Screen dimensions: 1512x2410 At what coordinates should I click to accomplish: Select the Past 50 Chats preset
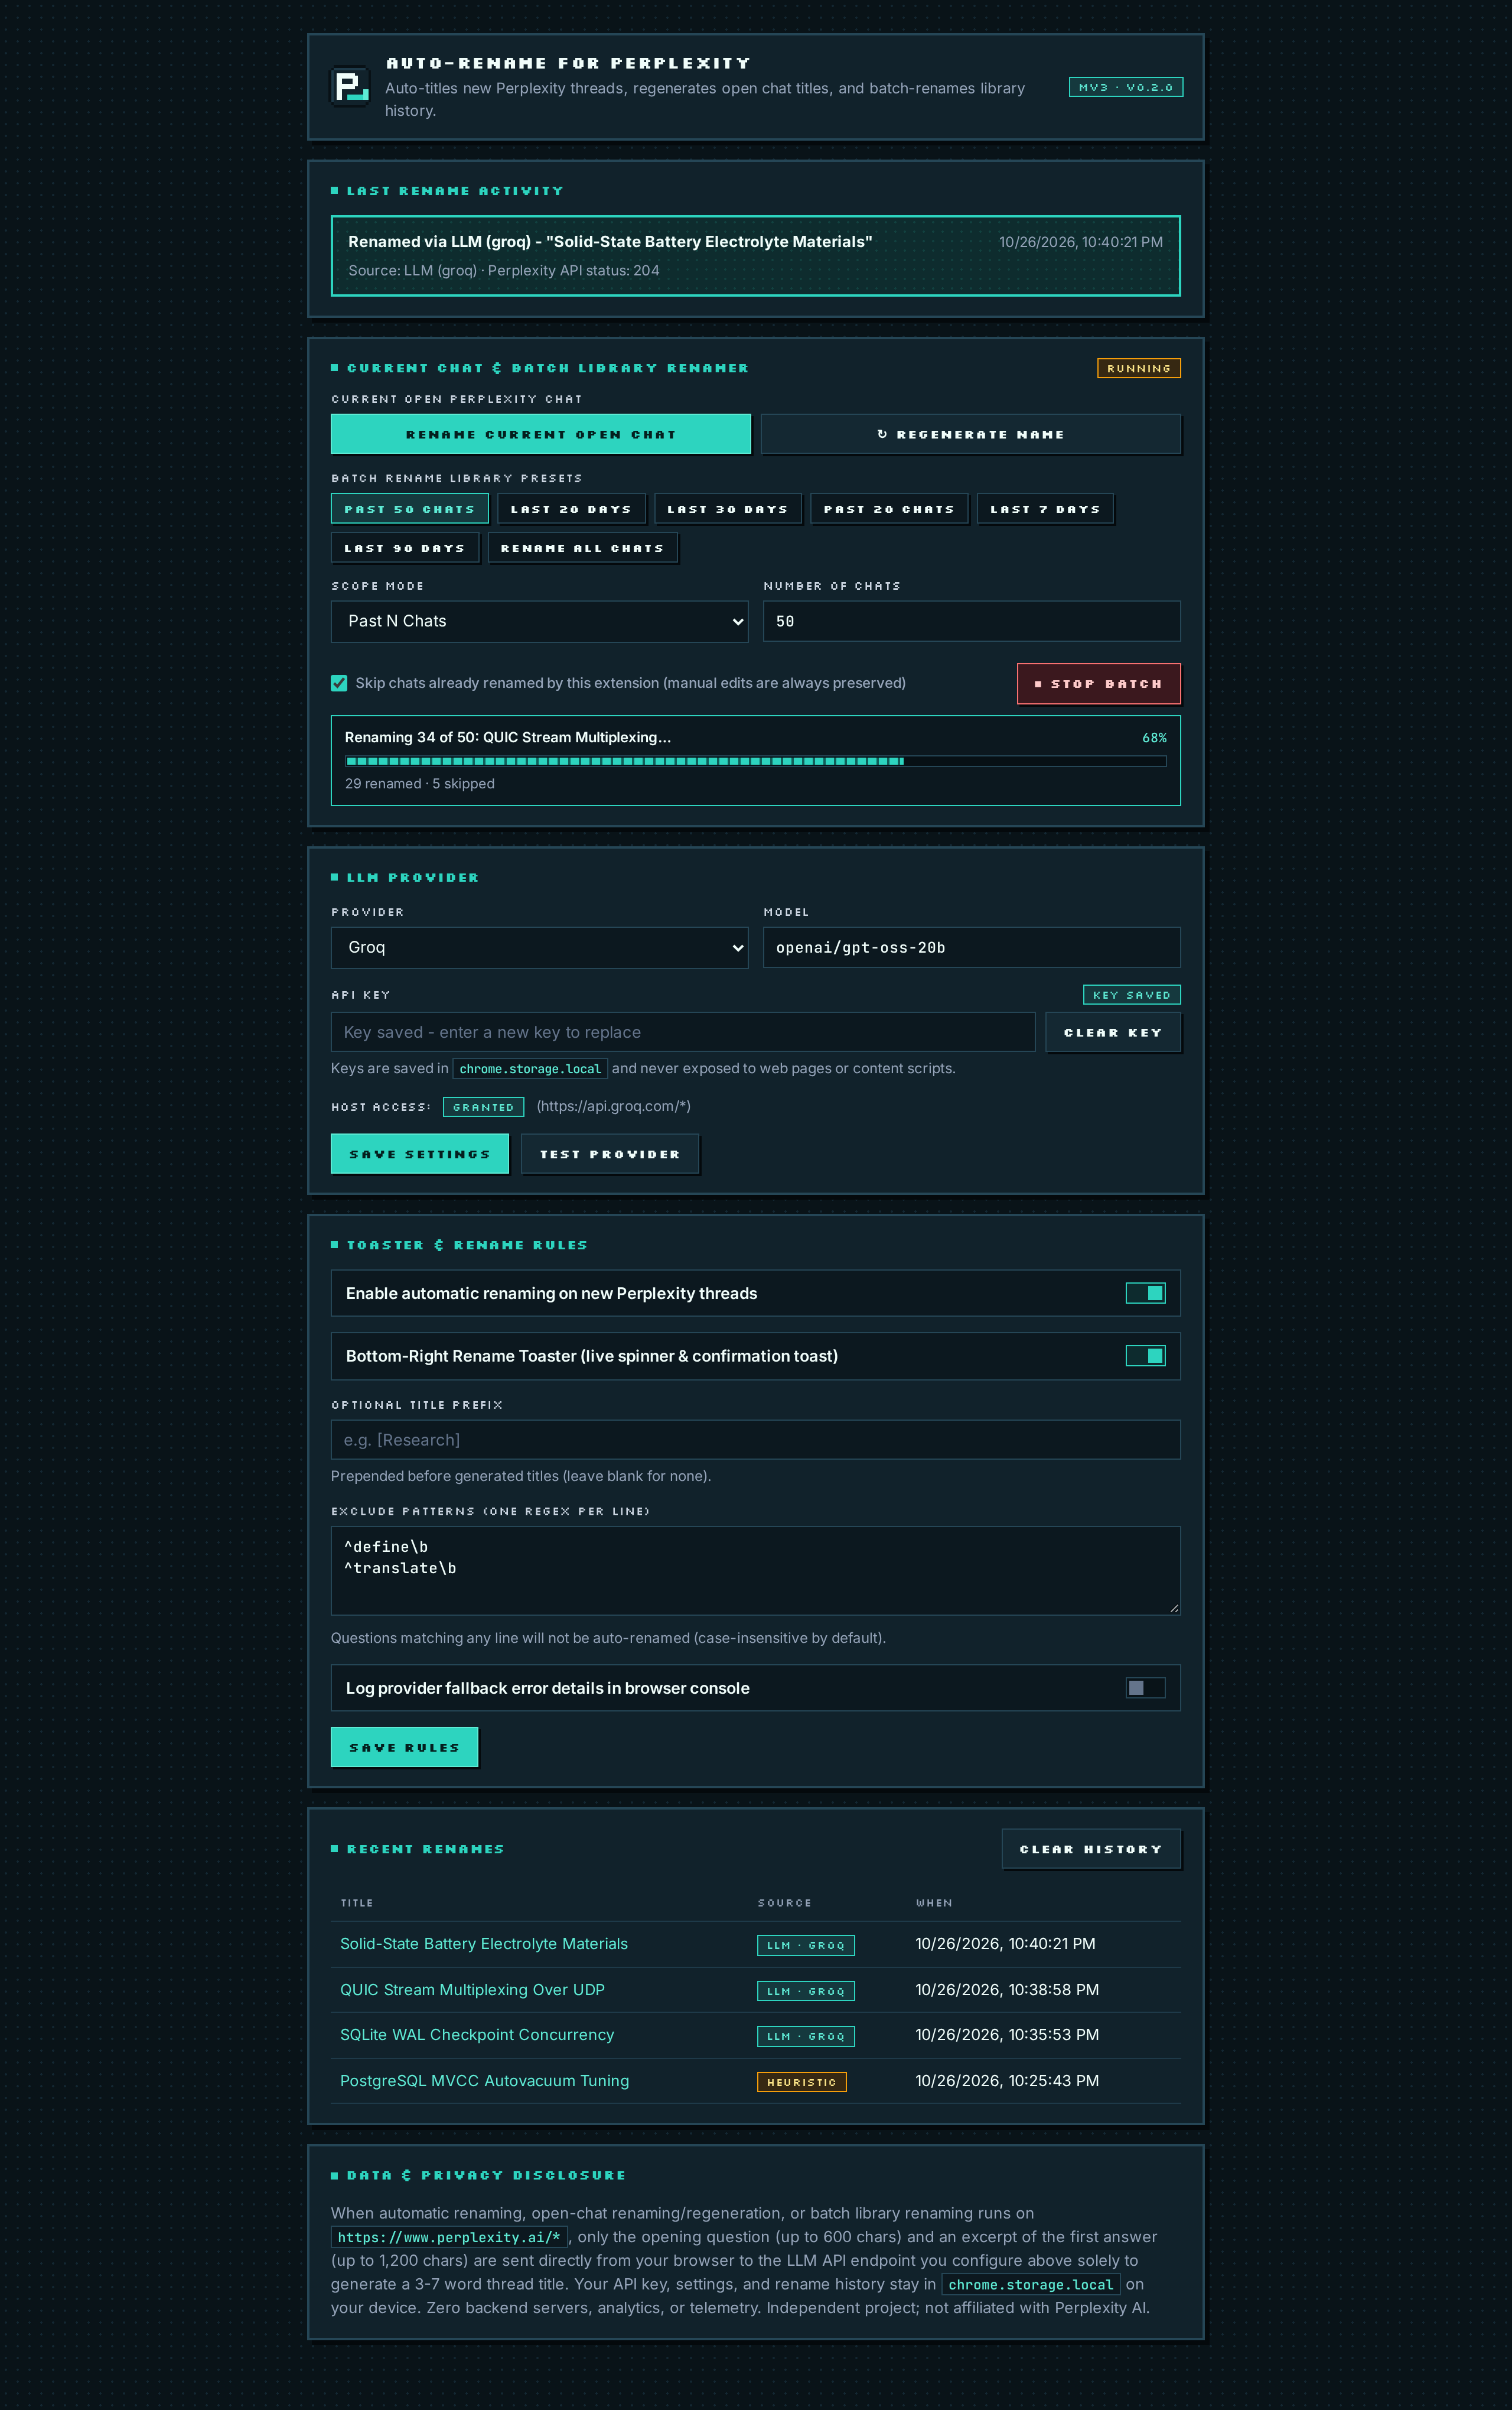click(409, 508)
